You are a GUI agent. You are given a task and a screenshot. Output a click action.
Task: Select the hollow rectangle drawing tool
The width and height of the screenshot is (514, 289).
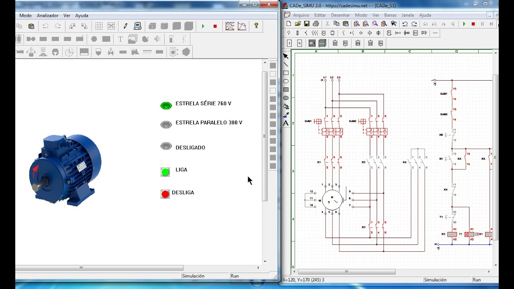(x=286, y=73)
